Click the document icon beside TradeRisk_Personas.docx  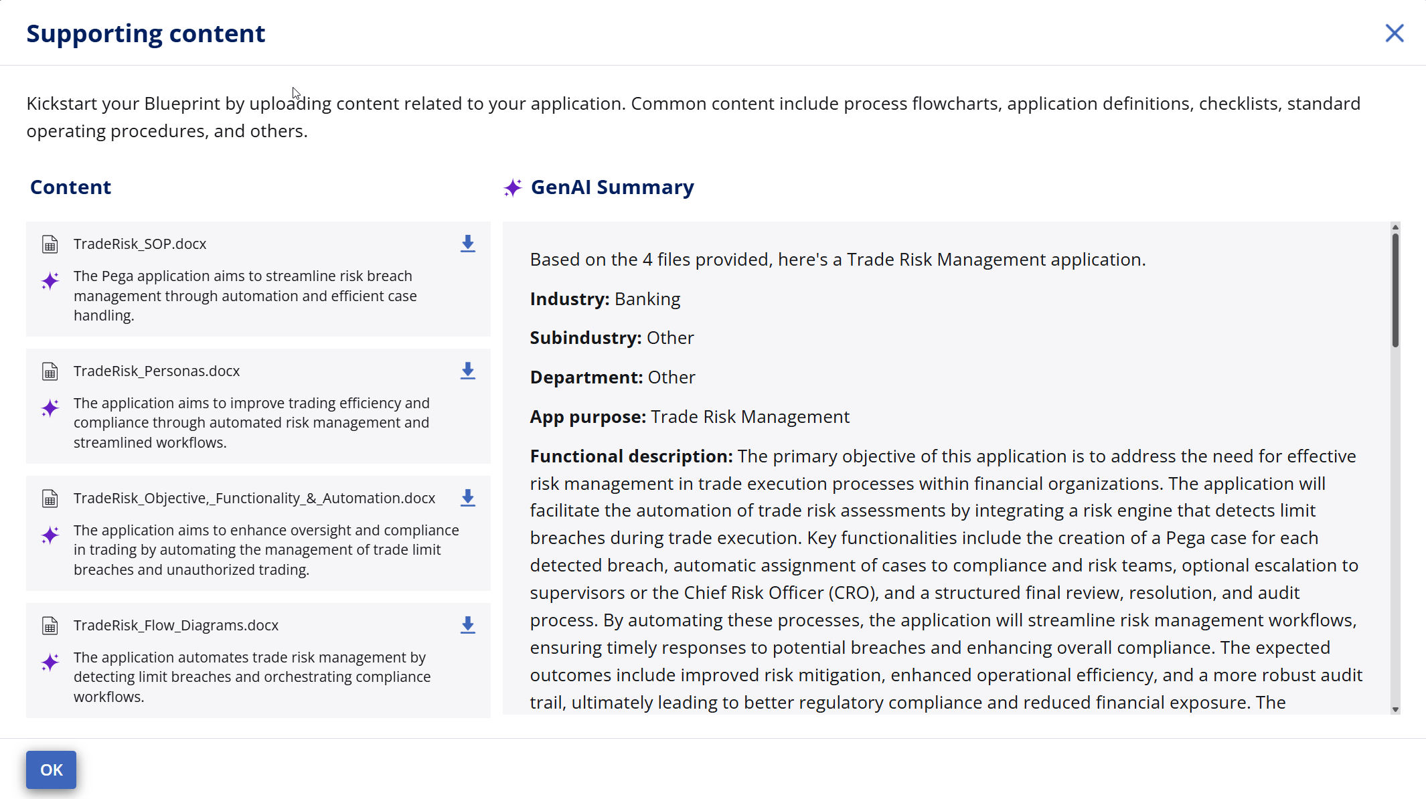[50, 371]
